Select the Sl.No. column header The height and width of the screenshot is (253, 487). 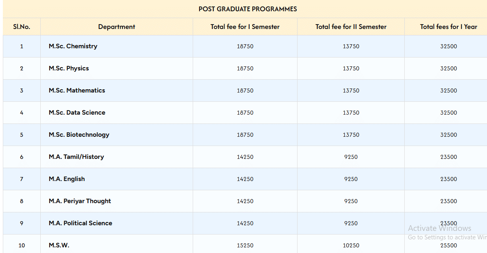pos(22,27)
